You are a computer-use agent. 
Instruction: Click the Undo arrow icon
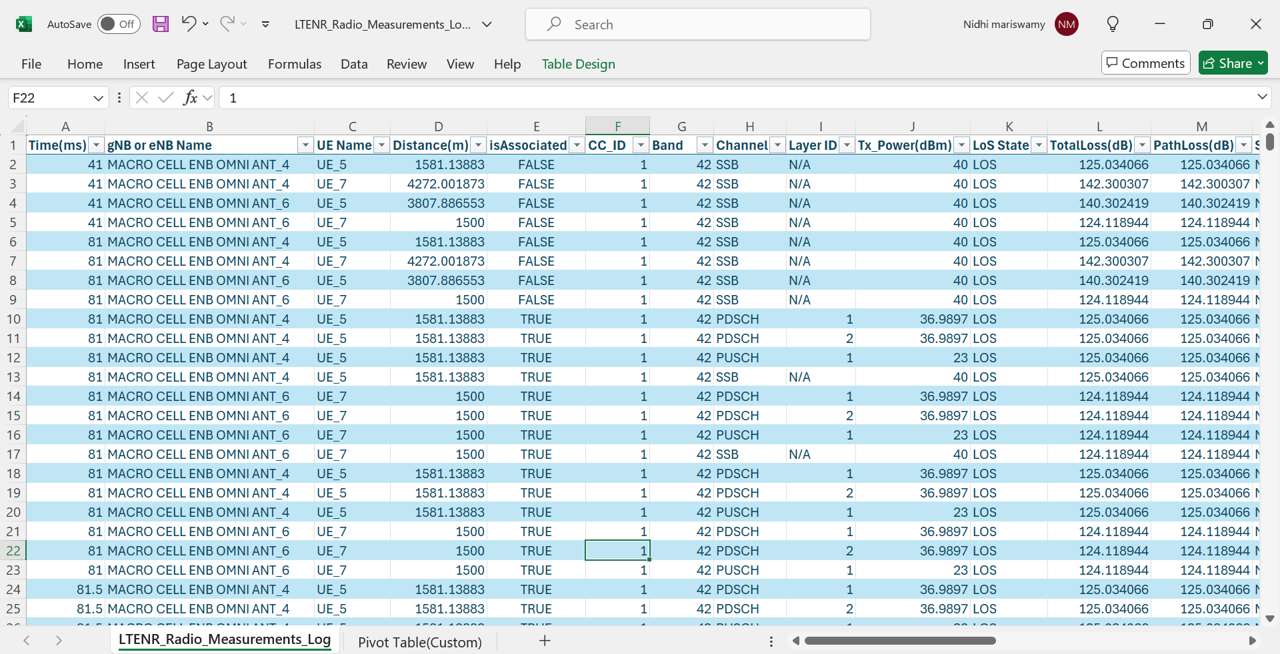[189, 24]
